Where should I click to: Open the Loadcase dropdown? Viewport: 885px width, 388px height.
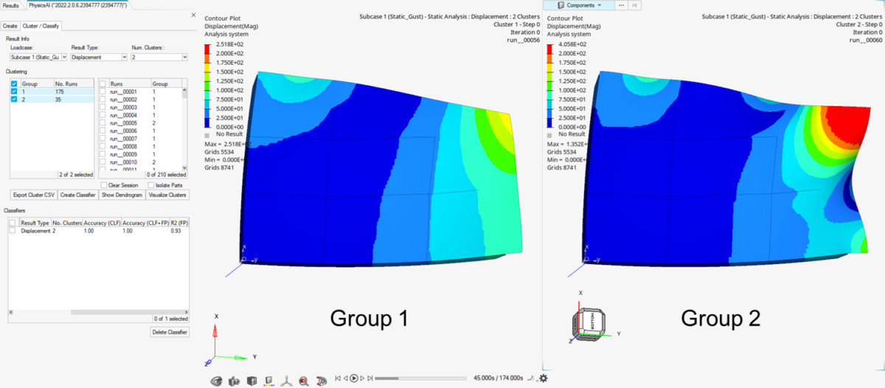click(x=38, y=57)
